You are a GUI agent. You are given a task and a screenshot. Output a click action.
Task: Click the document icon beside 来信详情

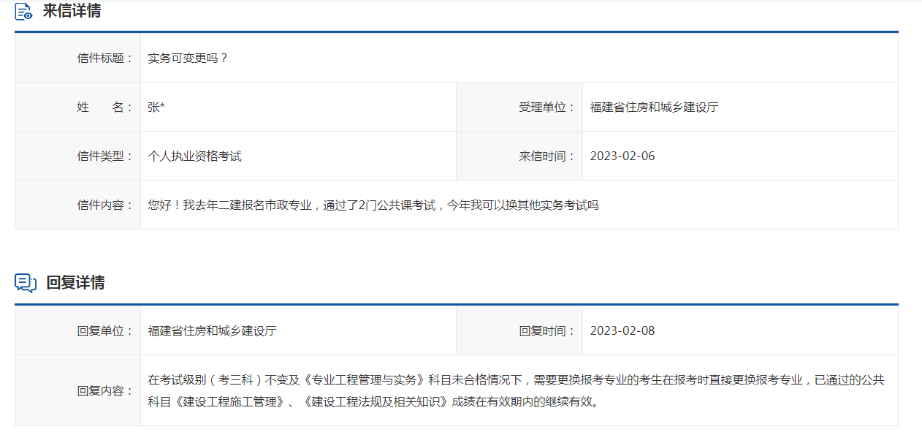pyautogui.click(x=24, y=12)
